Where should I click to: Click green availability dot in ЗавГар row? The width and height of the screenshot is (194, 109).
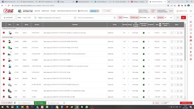pos(144,33)
